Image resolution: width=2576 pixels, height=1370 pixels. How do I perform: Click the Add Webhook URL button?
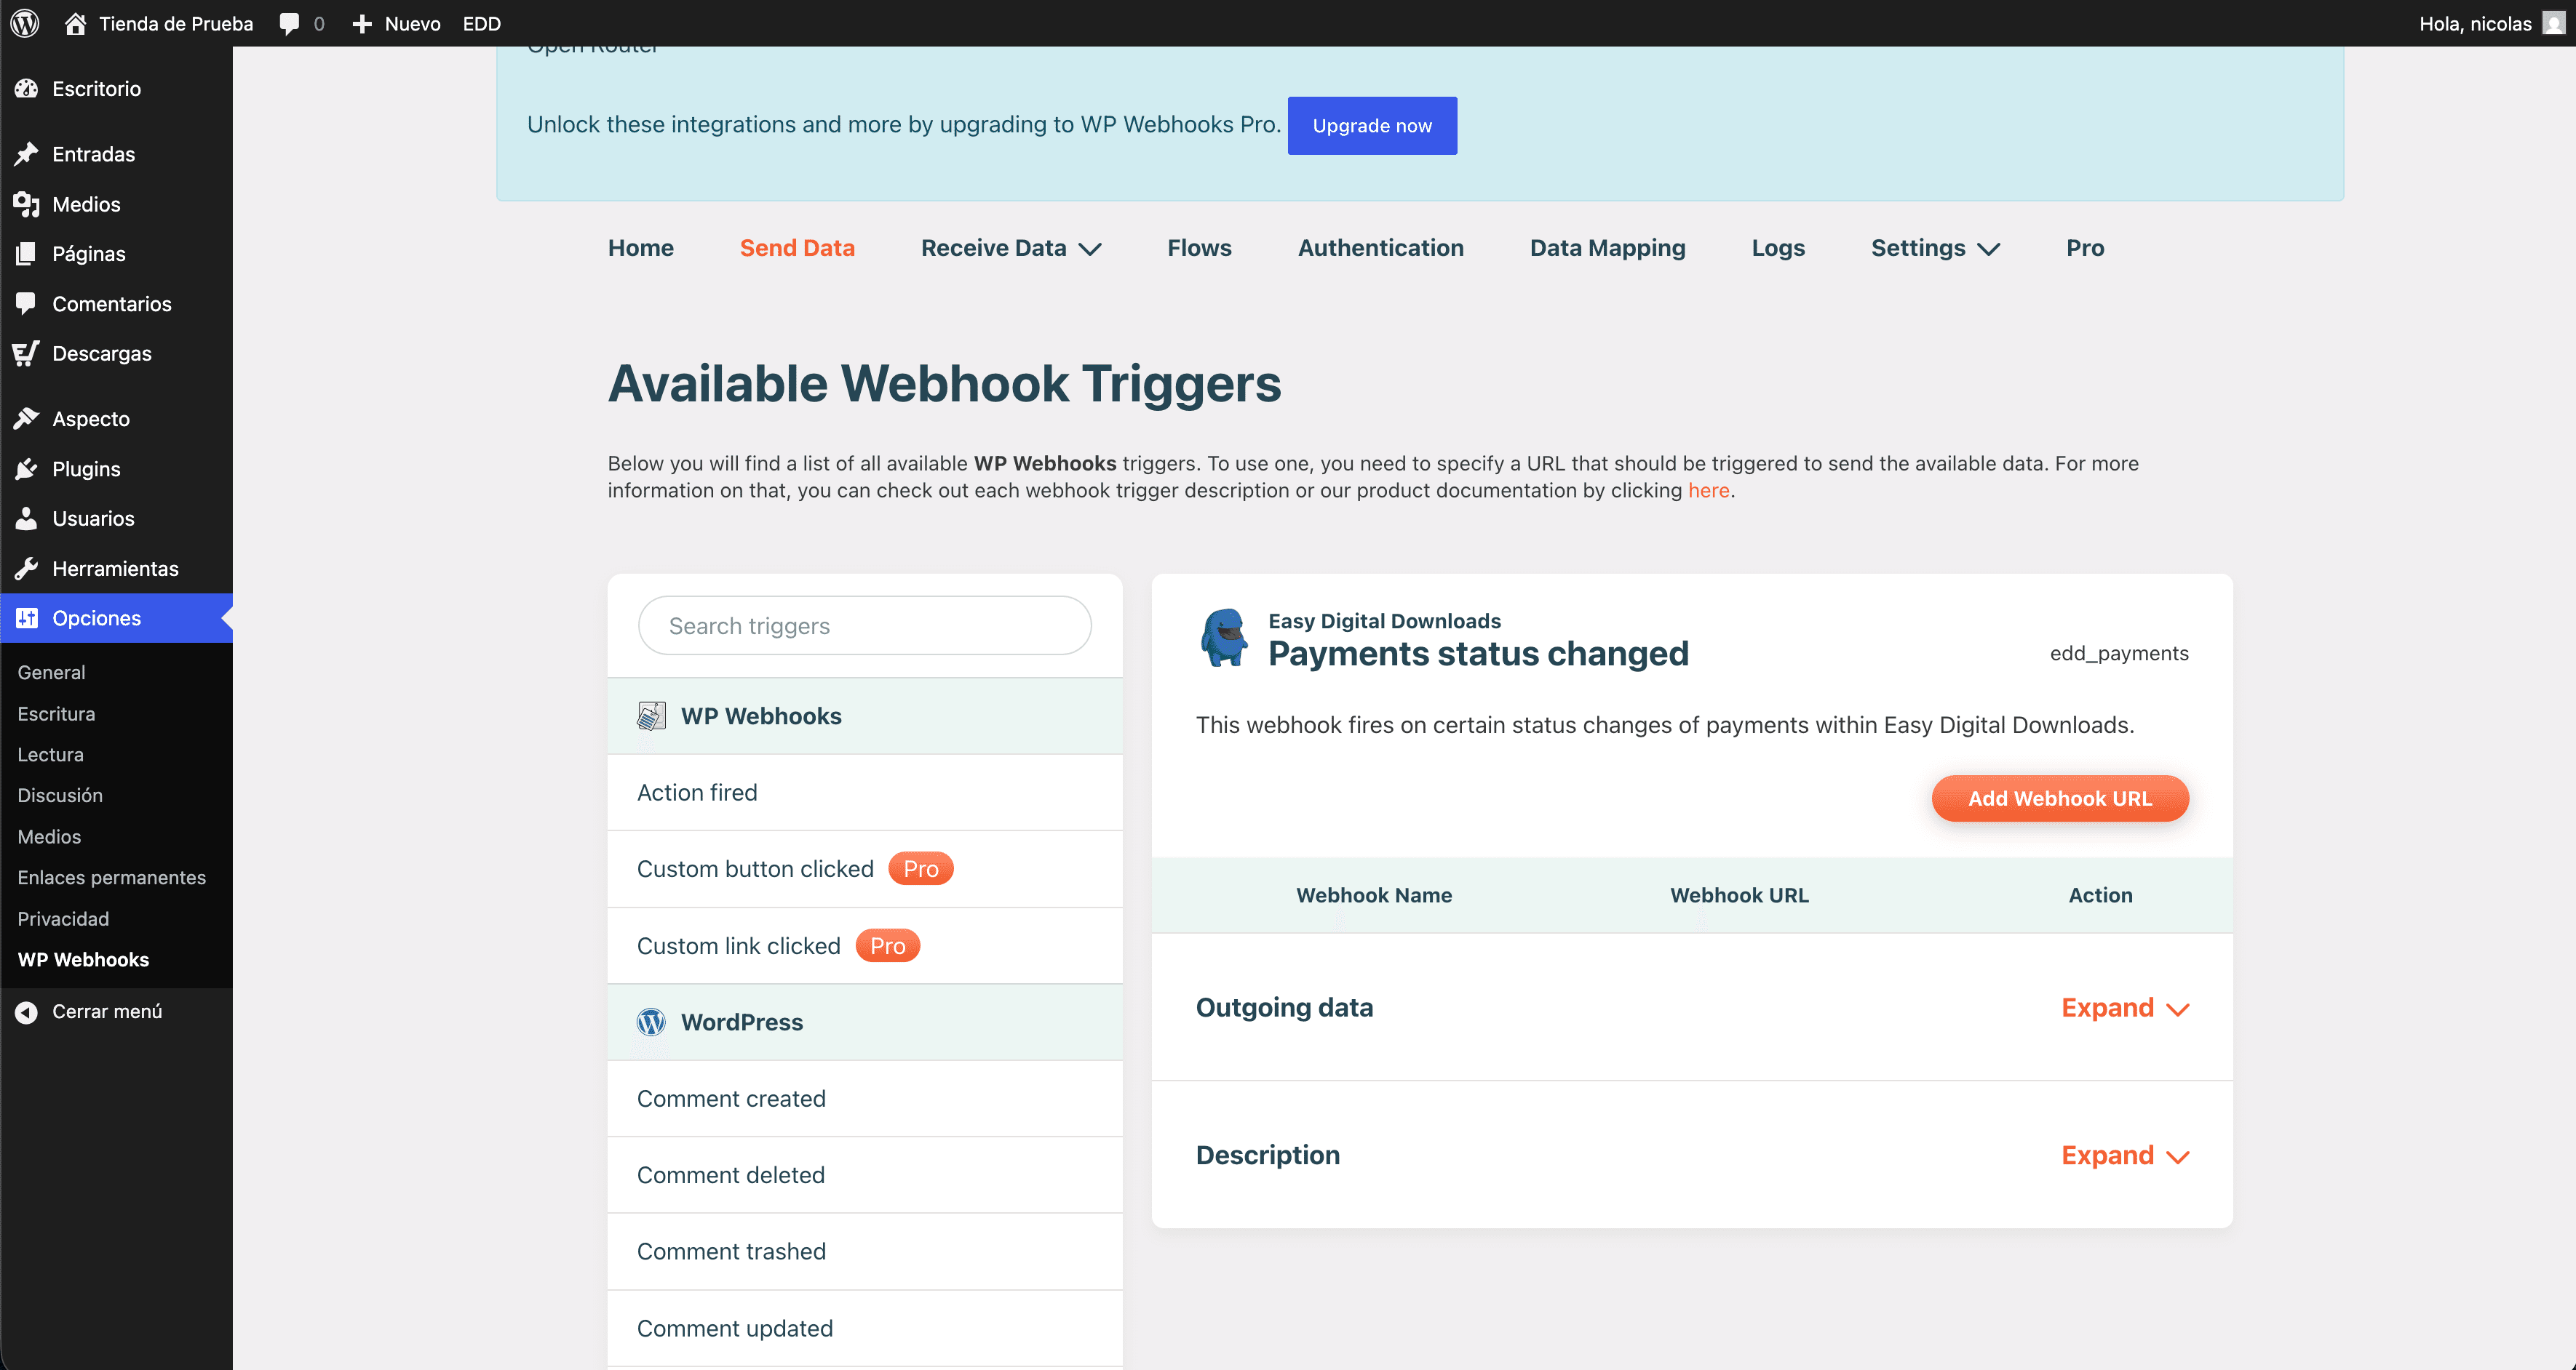coord(2059,798)
